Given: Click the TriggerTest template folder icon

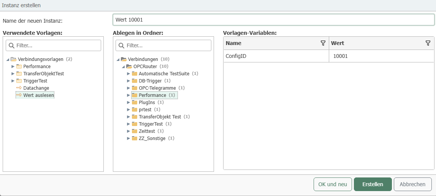Looking at the screenshot, I should [x=19, y=81].
